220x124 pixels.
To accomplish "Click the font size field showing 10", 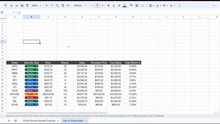I will coord(97,6).
